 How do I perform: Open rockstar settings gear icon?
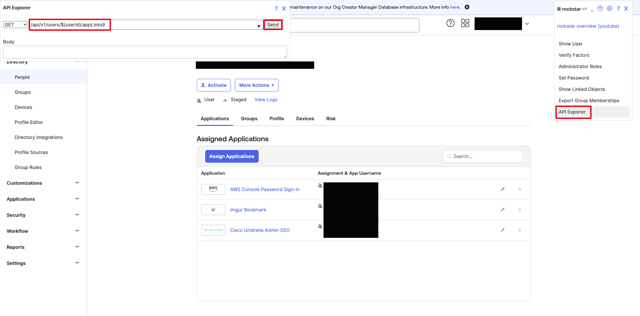coord(610,9)
